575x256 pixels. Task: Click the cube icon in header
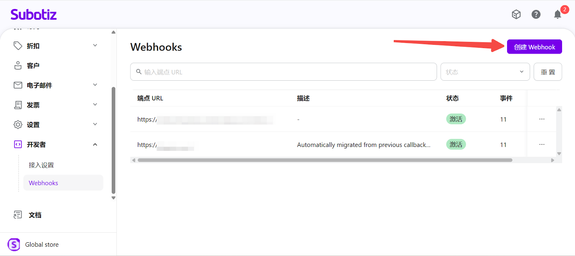(x=516, y=14)
